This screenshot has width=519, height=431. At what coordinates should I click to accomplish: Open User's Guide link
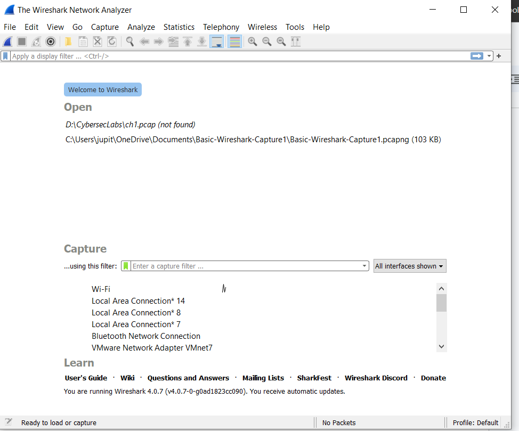point(86,378)
